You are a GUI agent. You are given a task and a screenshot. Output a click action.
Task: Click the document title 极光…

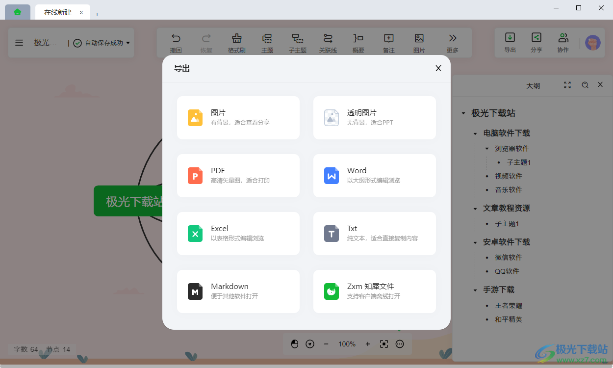45,43
